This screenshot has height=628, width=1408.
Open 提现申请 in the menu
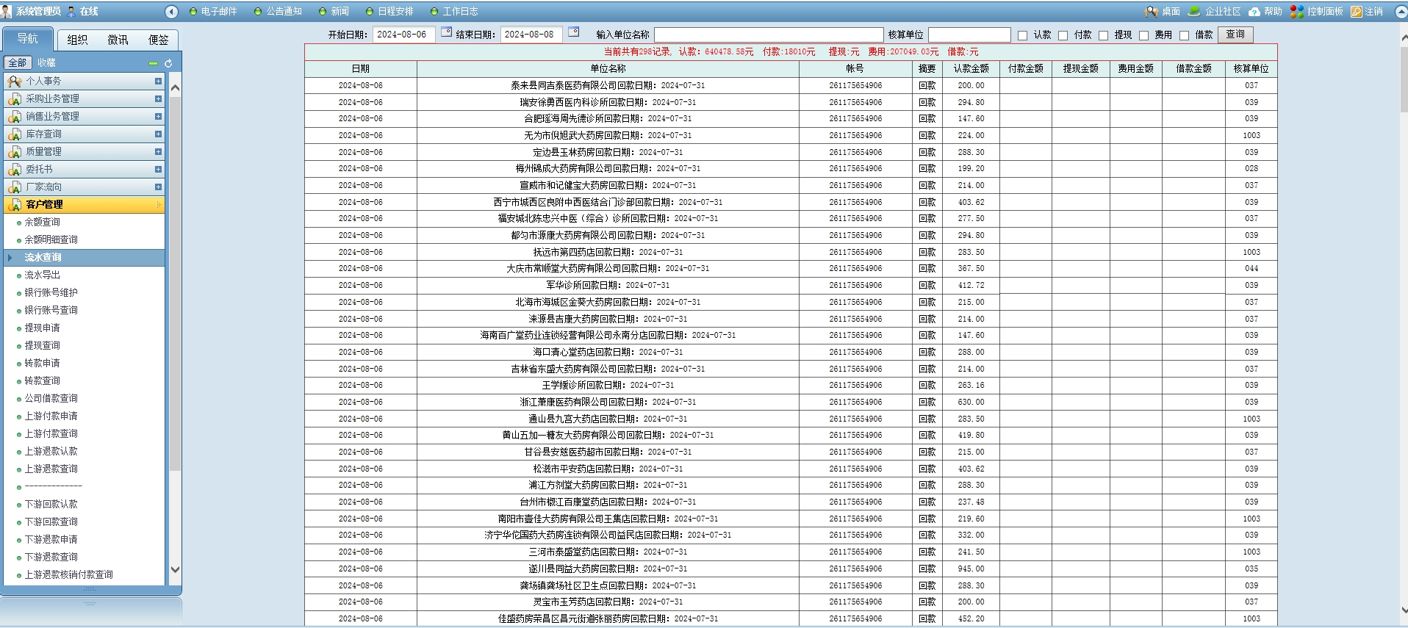click(43, 328)
